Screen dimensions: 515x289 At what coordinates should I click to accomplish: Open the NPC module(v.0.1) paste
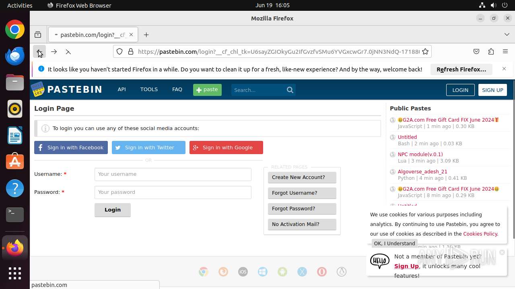click(x=420, y=154)
